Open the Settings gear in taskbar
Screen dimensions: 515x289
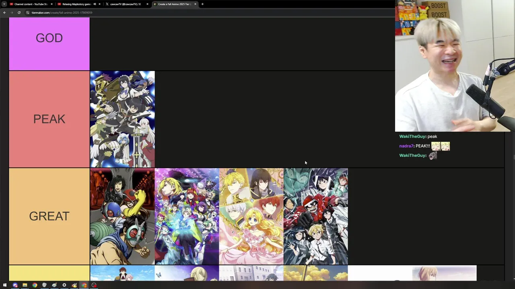[64, 285]
